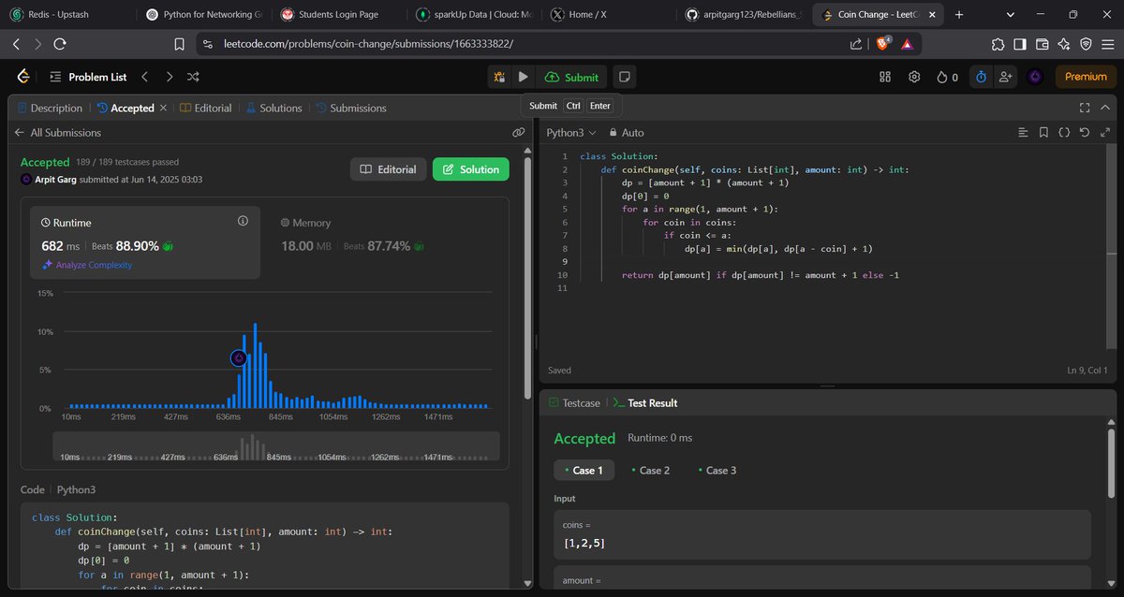This screenshot has width=1124, height=597.
Task: Go to next problem arrow
Action: [170, 77]
